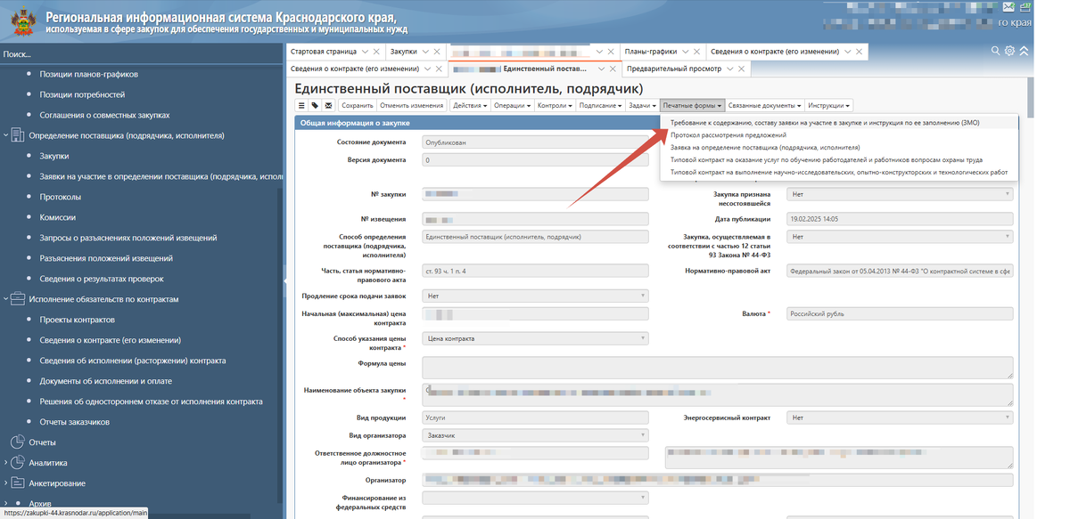Image resolution: width=1070 pixels, height=519 pixels.
Task: Click the envelope icon in document toolbar
Action: [328, 105]
